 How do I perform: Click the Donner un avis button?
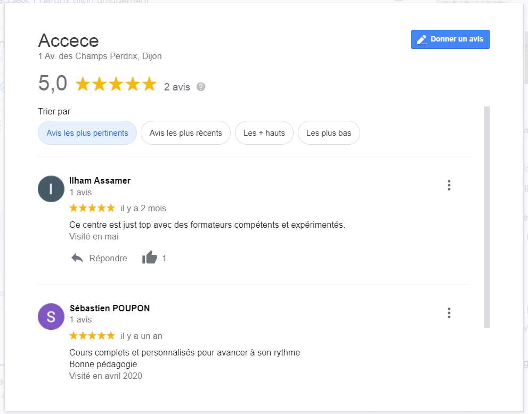(450, 39)
